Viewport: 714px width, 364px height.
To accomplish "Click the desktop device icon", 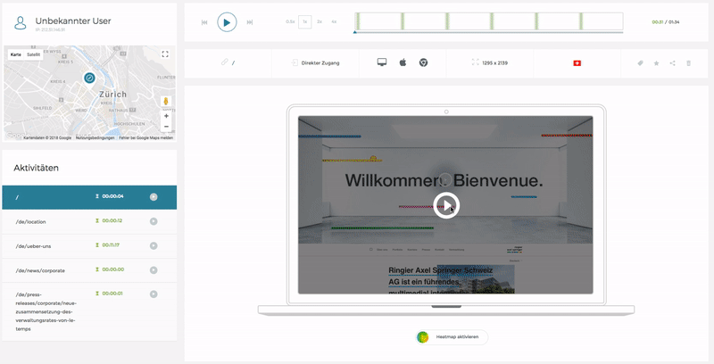I will (382, 62).
